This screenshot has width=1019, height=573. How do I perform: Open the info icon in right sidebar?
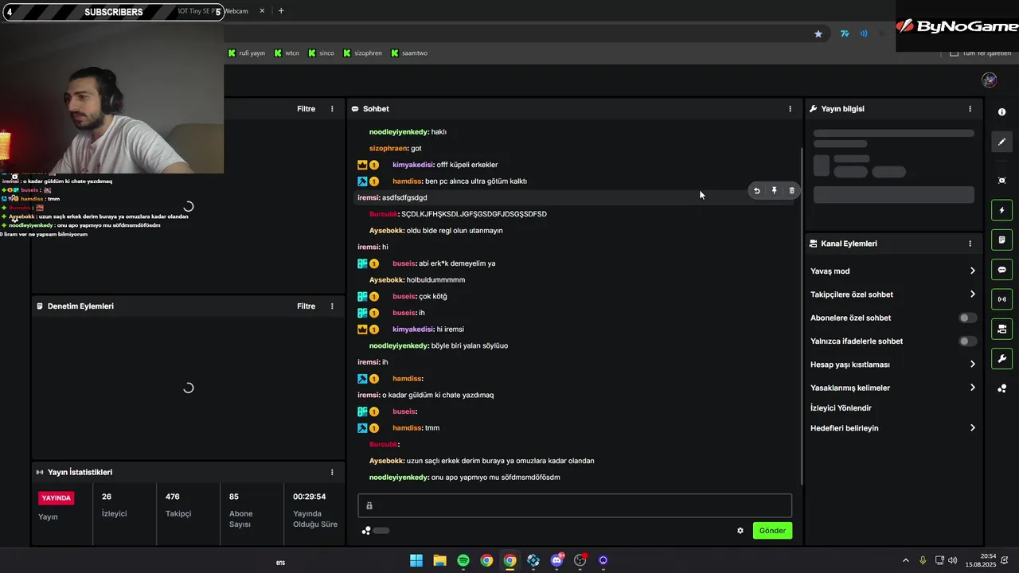(1001, 112)
